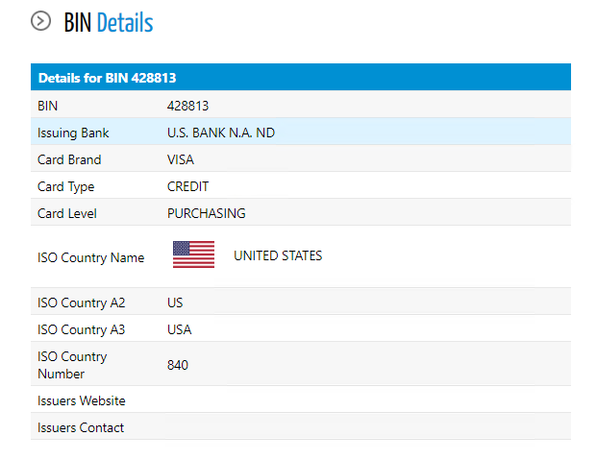
Task: Click the BIN Details heading
Action: [109, 23]
